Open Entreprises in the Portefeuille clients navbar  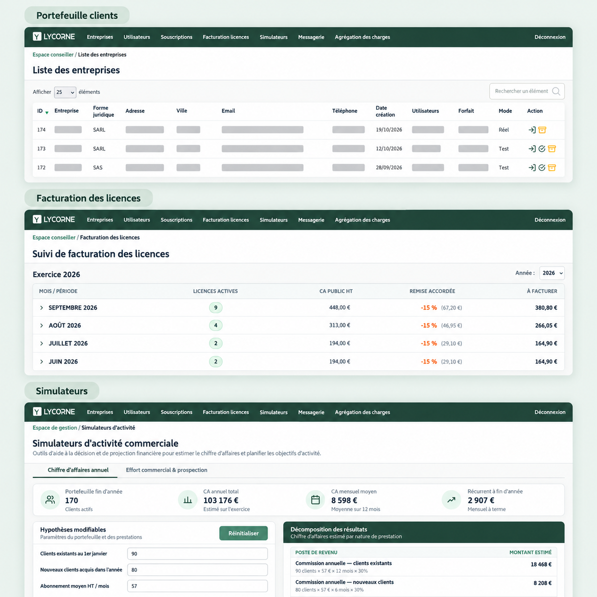point(100,37)
